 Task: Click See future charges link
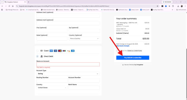123,46
